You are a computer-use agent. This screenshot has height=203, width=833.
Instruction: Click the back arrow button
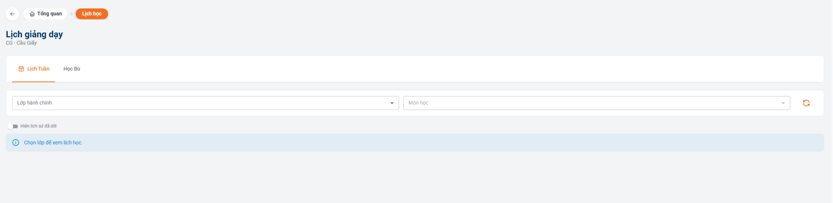click(x=12, y=14)
